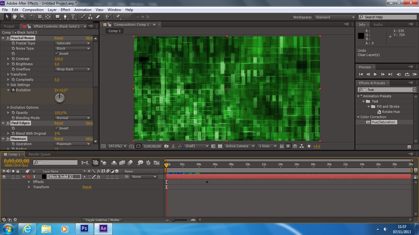Change the Overflow Wrap Back setting
The image size is (419, 235).
tap(72, 69)
